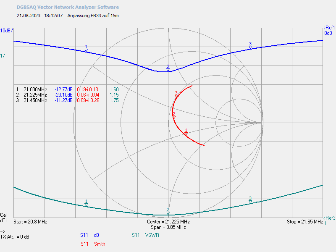
Task: Click the Ref1 reference level indicator
Action: coord(329,28)
